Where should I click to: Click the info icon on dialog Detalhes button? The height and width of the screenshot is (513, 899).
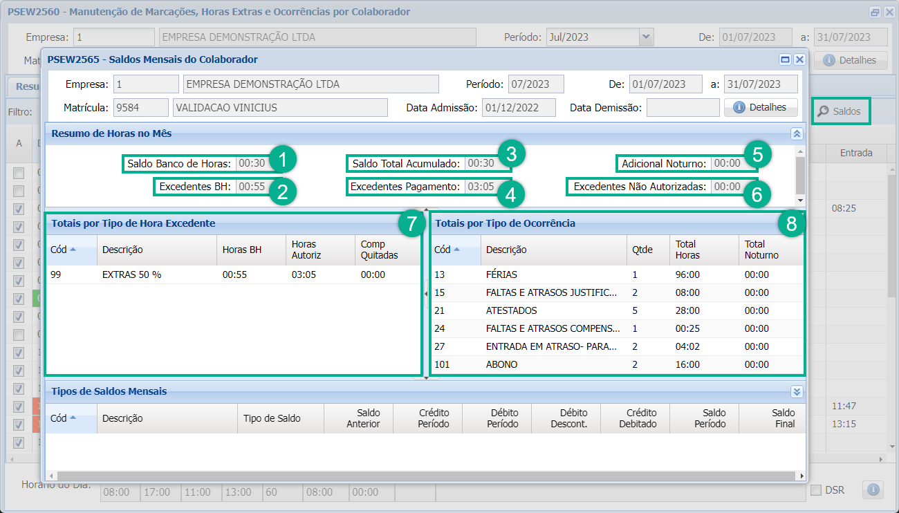pos(739,108)
